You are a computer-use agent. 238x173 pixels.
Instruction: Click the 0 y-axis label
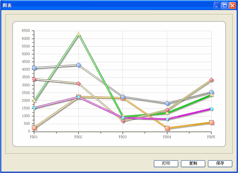[x=29, y=131]
